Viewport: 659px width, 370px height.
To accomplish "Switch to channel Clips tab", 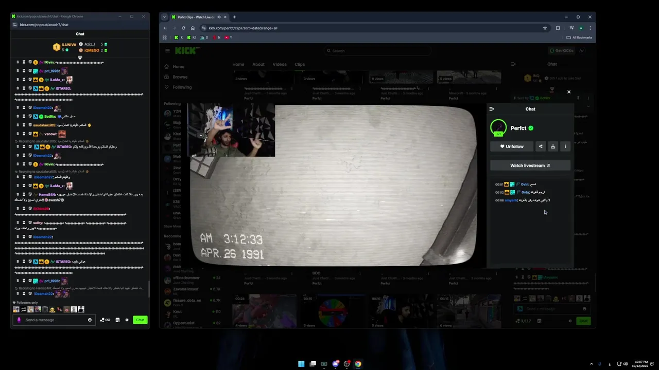I will 300,64.
